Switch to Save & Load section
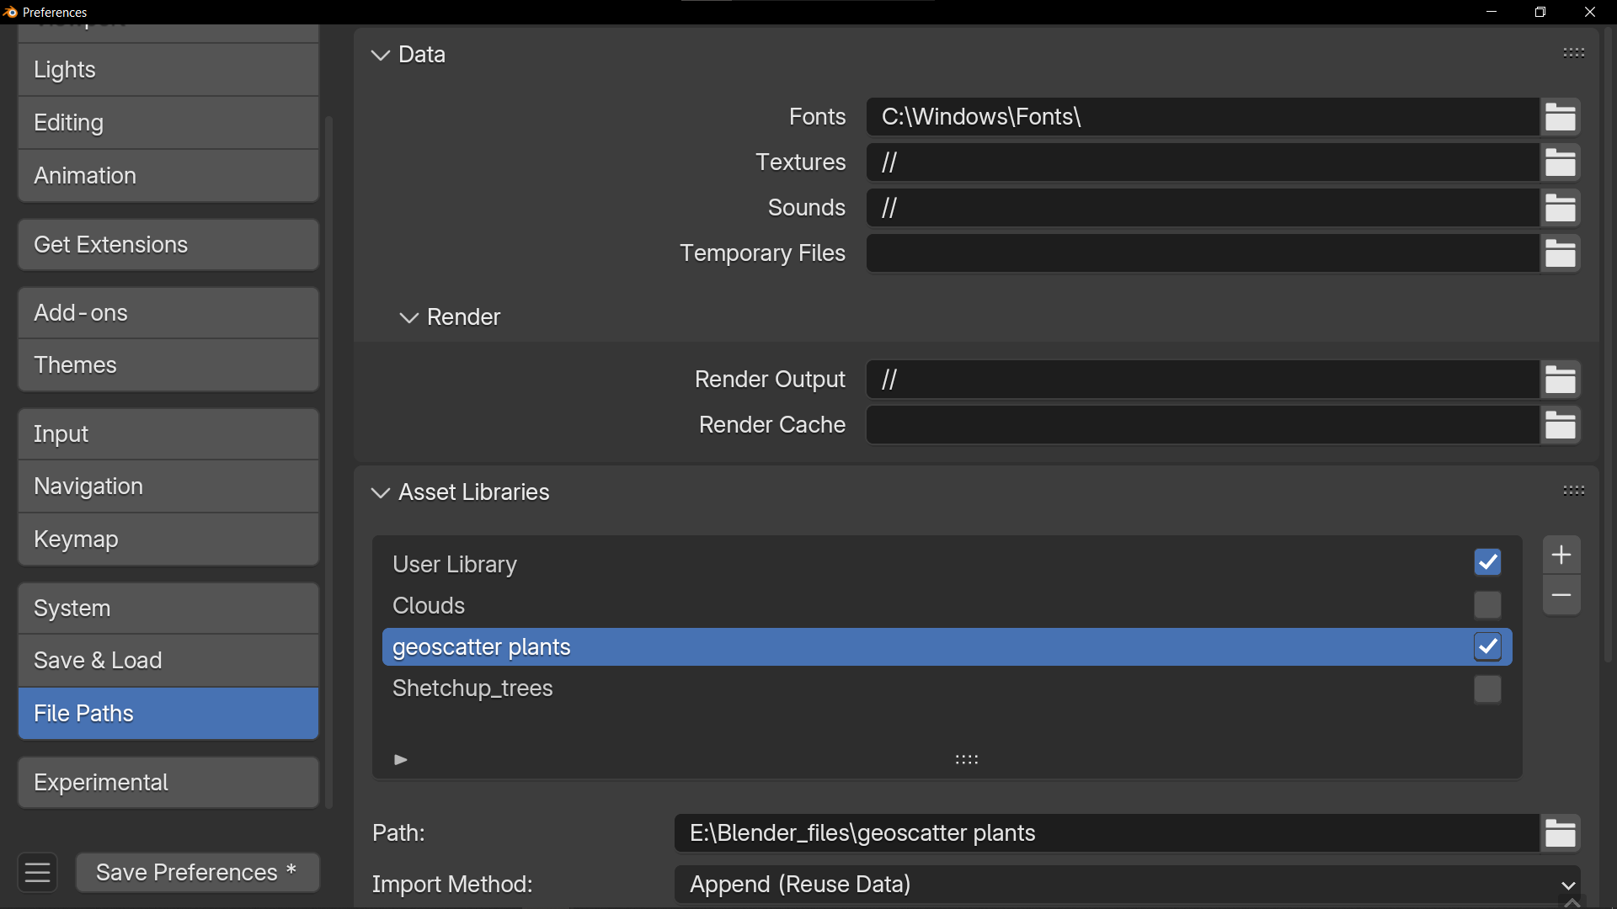The width and height of the screenshot is (1617, 909). pyautogui.click(x=168, y=661)
